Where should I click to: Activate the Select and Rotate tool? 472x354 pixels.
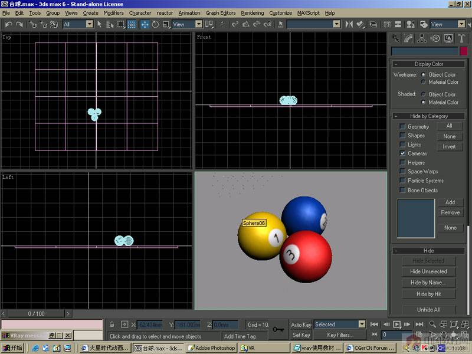click(155, 24)
